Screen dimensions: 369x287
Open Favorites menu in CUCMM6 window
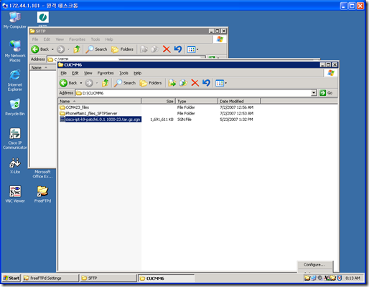pos(106,73)
